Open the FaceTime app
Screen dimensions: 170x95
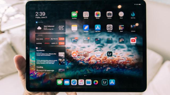[74, 15]
